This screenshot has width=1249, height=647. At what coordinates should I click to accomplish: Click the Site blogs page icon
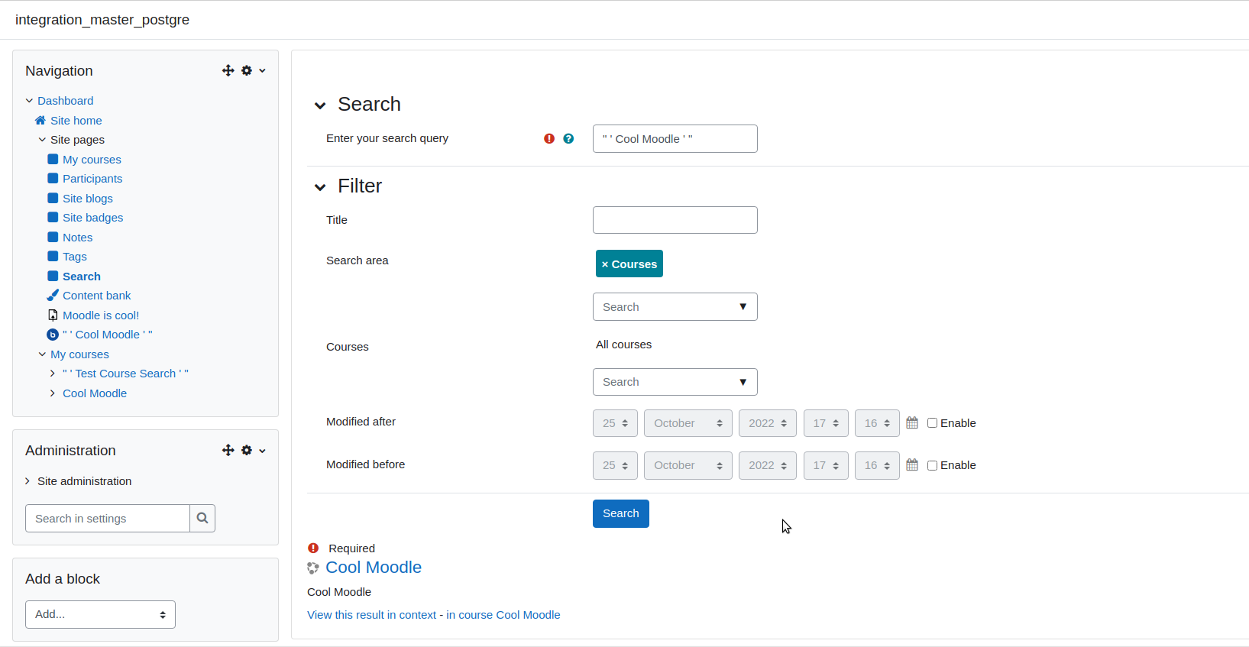[53, 198]
